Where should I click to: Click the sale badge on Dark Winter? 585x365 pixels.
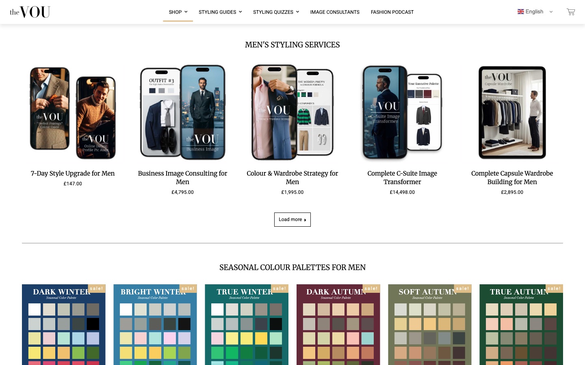[x=96, y=288]
